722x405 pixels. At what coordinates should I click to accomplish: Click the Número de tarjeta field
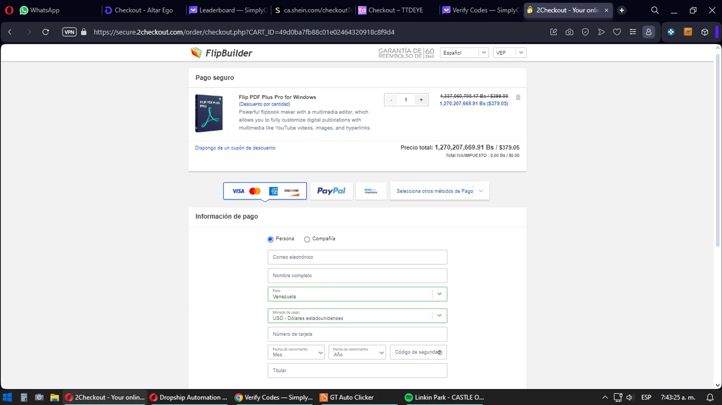(357, 334)
